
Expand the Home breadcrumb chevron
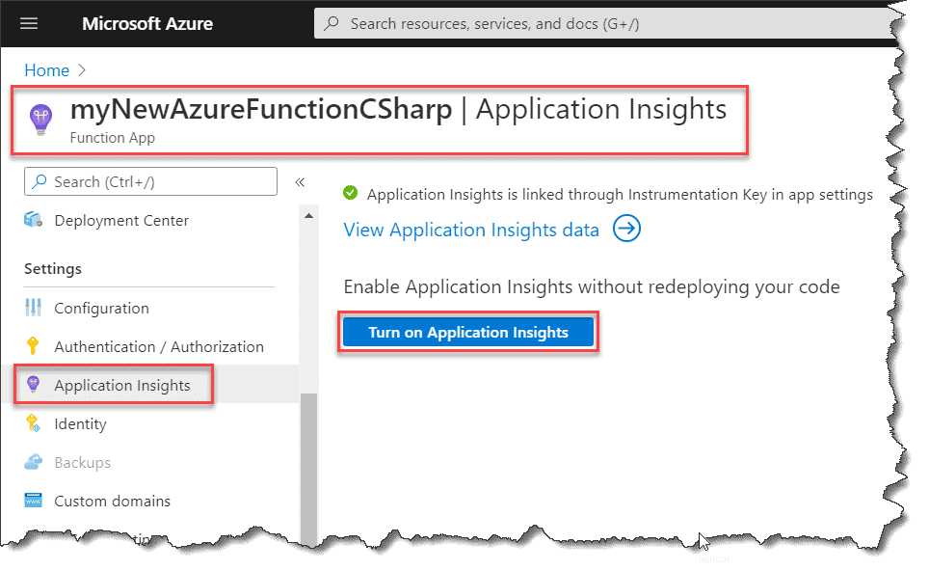(80, 69)
